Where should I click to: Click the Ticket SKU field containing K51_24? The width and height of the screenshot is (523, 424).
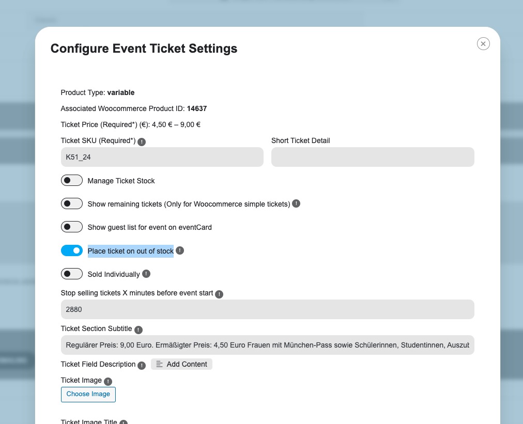coord(162,157)
